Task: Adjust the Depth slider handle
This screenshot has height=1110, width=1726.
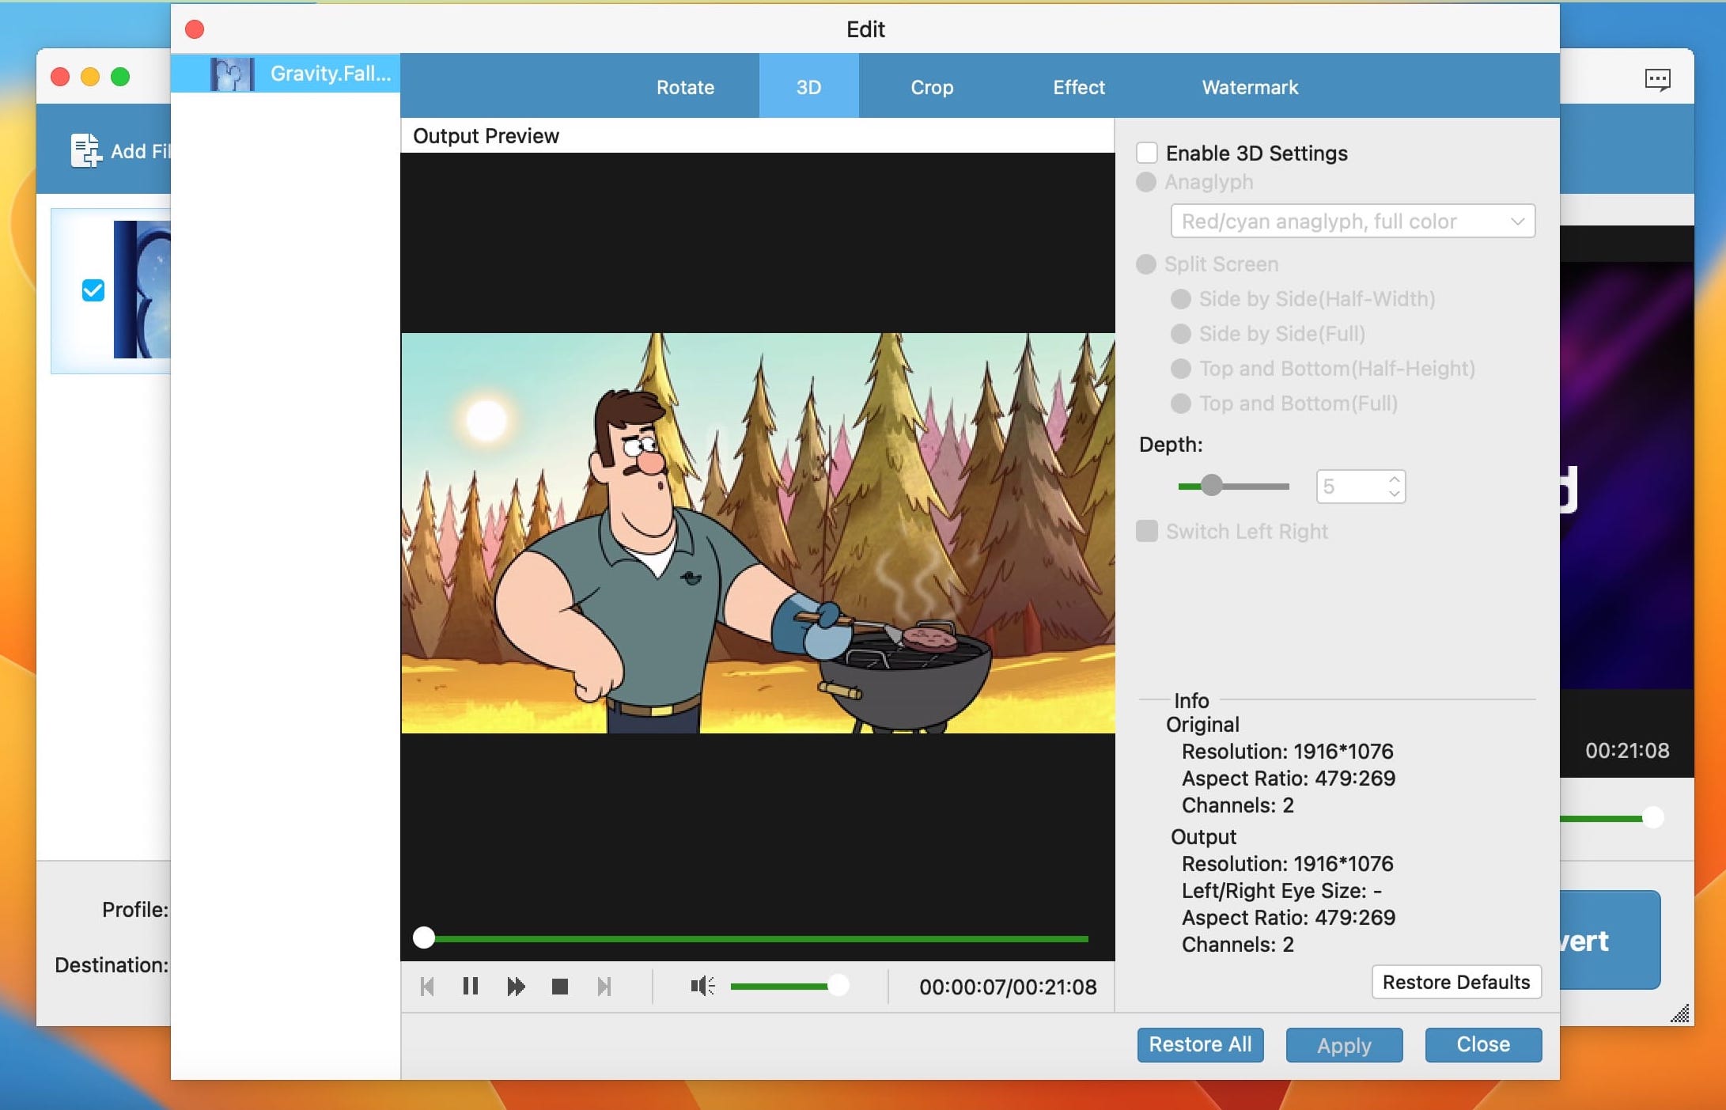Action: coord(1212,486)
